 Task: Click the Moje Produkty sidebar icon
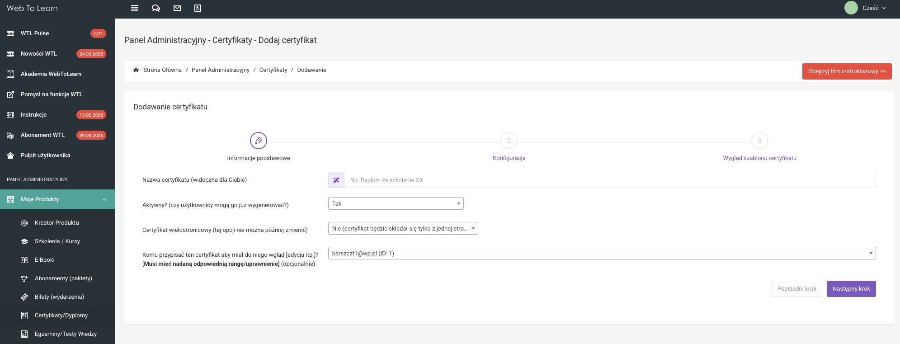pos(10,199)
